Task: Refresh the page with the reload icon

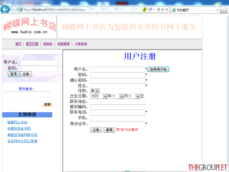Action: point(162,10)
